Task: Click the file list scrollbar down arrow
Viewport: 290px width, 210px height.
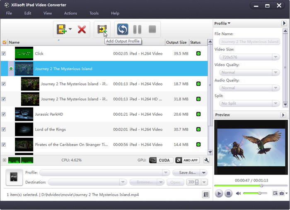Action: point(210,153)
